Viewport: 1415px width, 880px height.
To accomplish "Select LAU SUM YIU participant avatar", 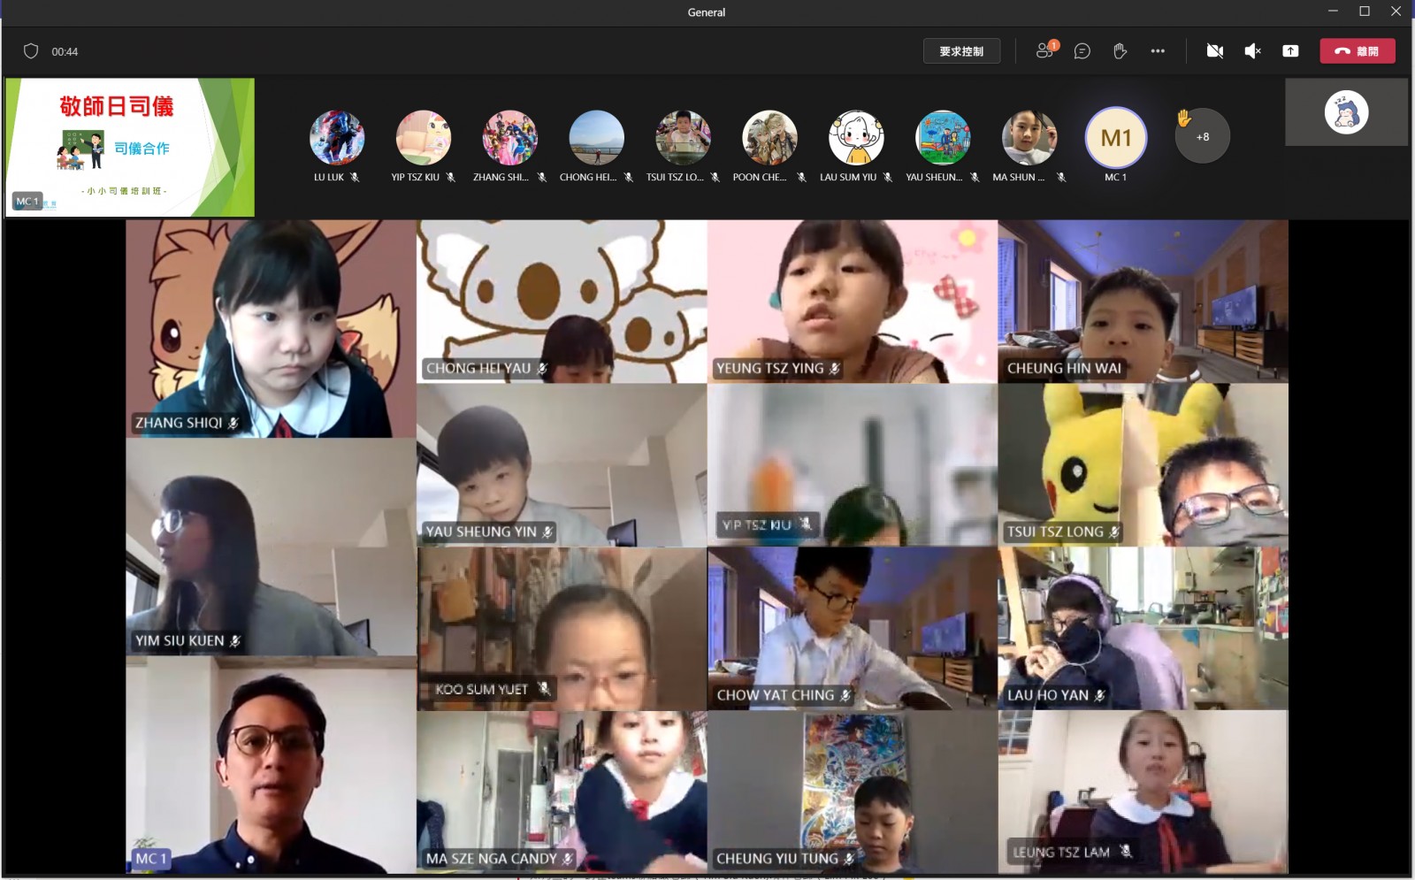I will coord(856,138).
